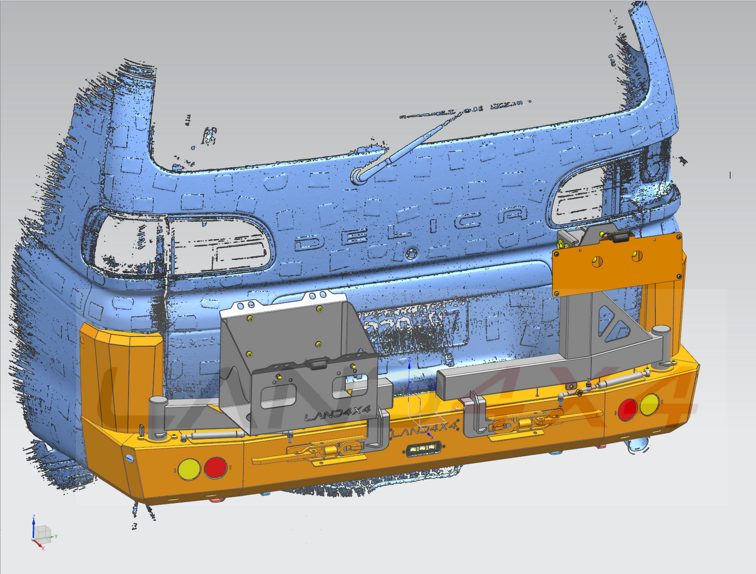Pick the LAND4X4 logo on jerry can holder
756x574 pixels.
pyautogui.click(x=337, y=413)
